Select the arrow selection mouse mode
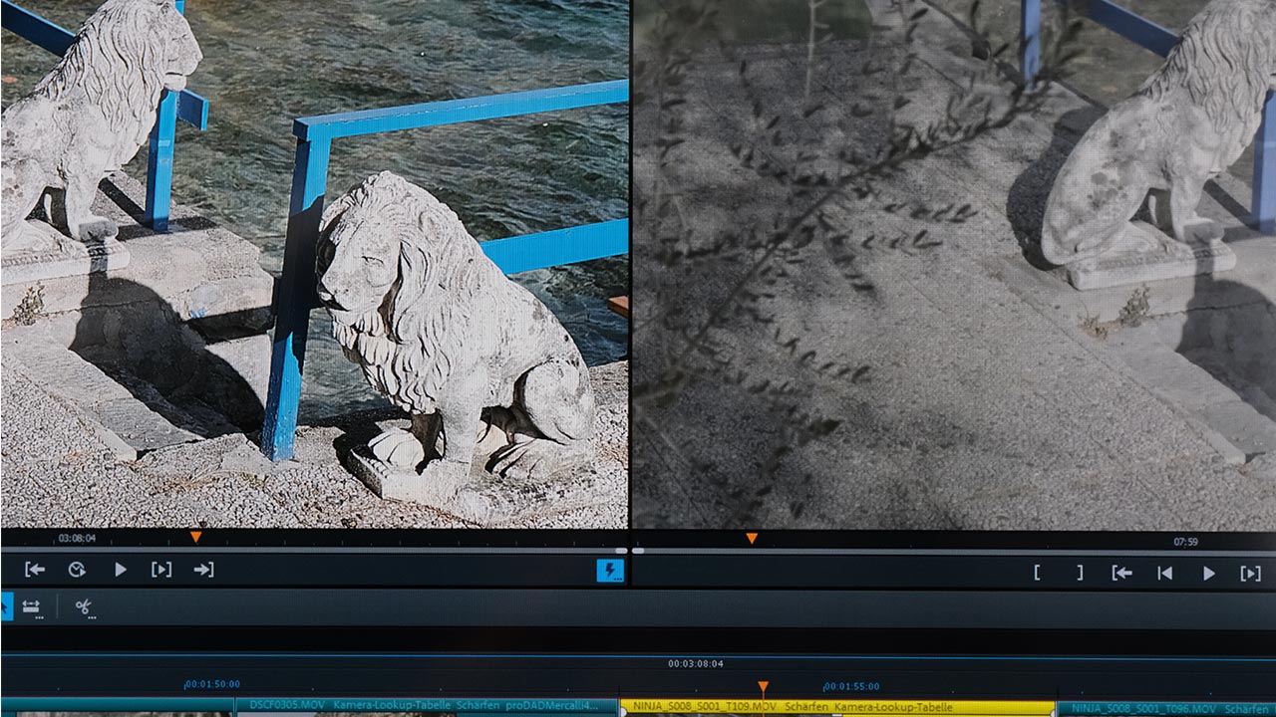Image resolution: width=1276 pixels, height=717 pixels. coord(6,606)
